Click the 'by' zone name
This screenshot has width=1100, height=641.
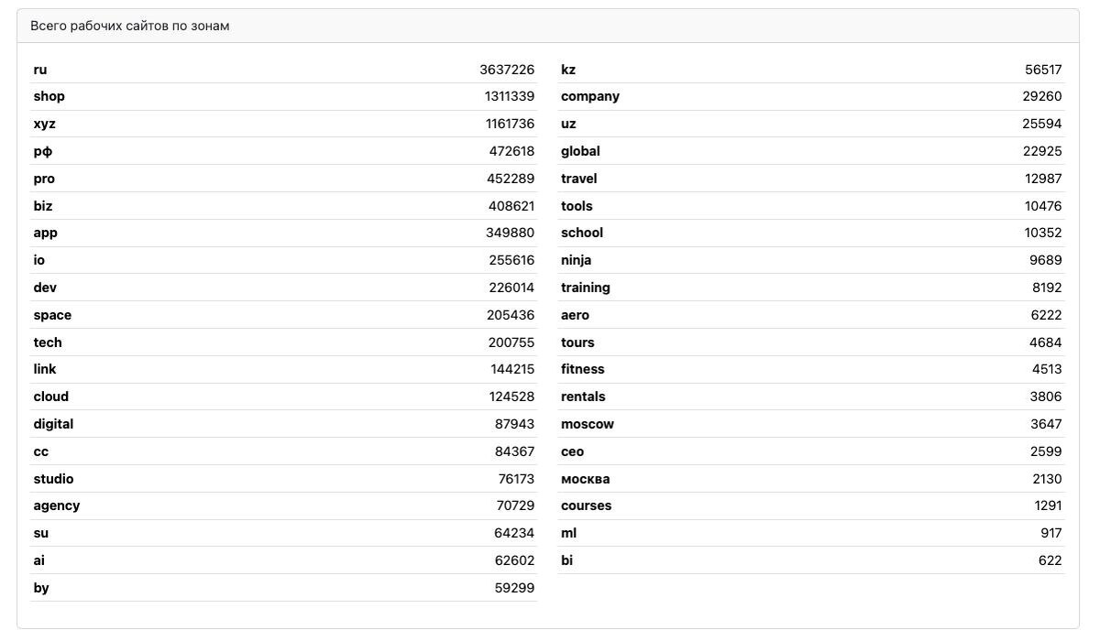[41, 588]
